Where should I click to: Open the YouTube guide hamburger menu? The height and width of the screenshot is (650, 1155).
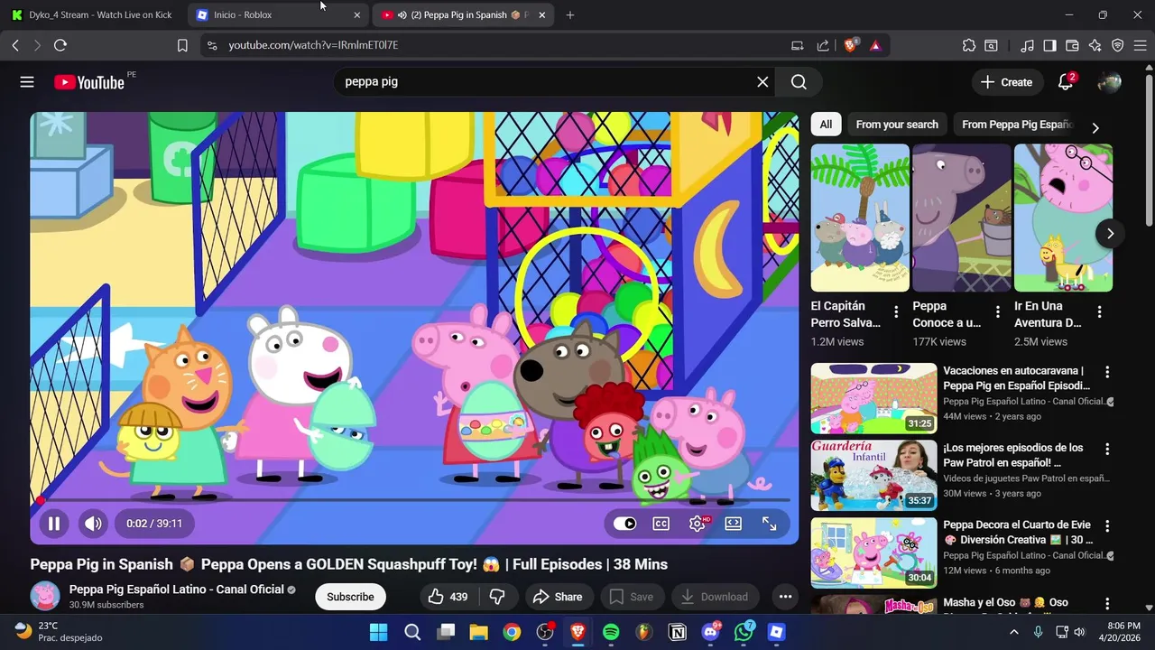point(27,82)
